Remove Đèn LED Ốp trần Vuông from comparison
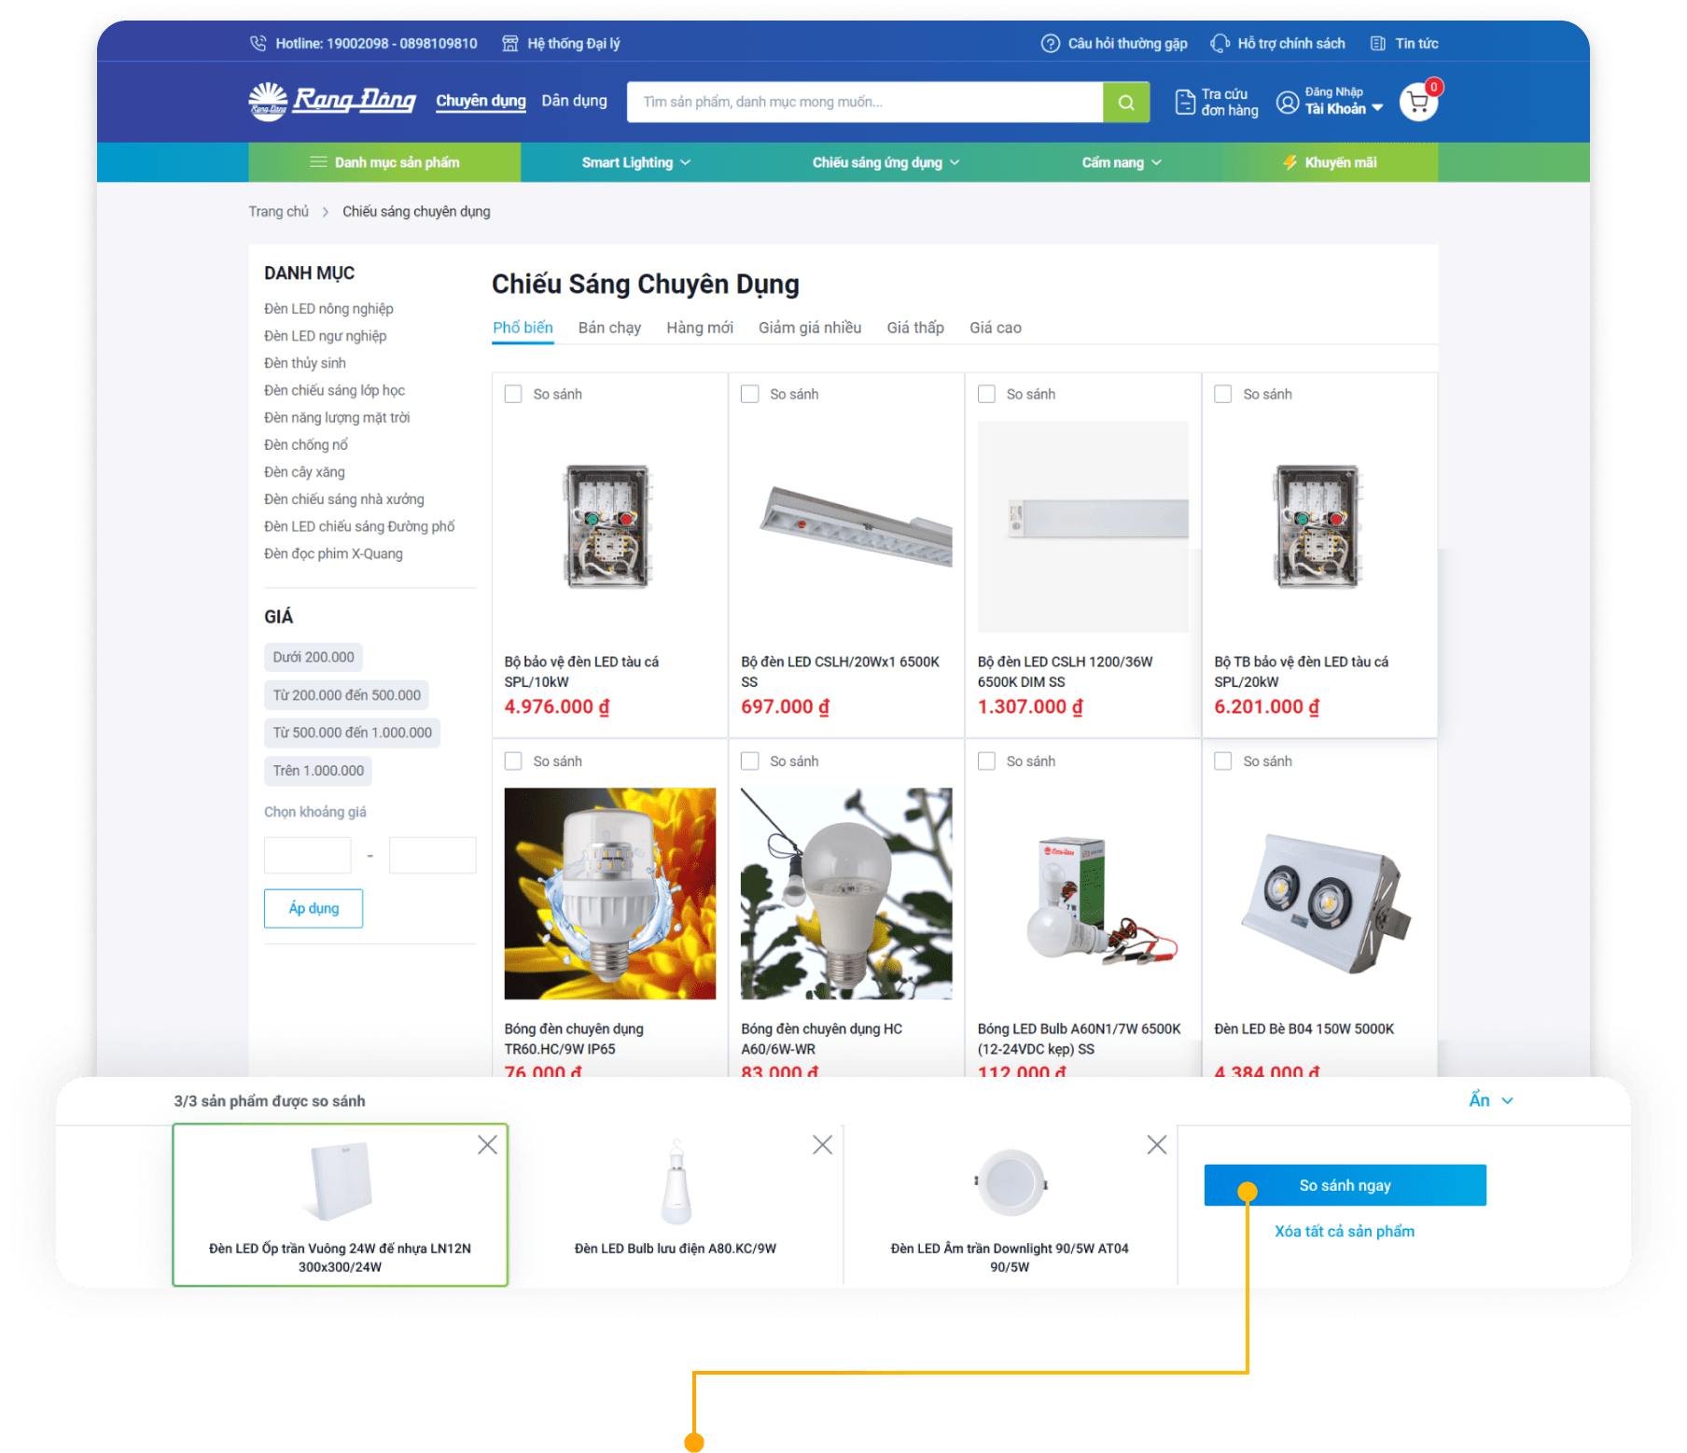 [487, 1145]
